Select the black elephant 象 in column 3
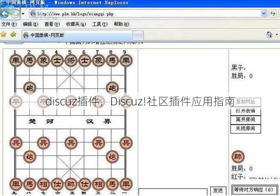Image resolution: width=280 pixels, height=196 pixels. pos(43,60)
